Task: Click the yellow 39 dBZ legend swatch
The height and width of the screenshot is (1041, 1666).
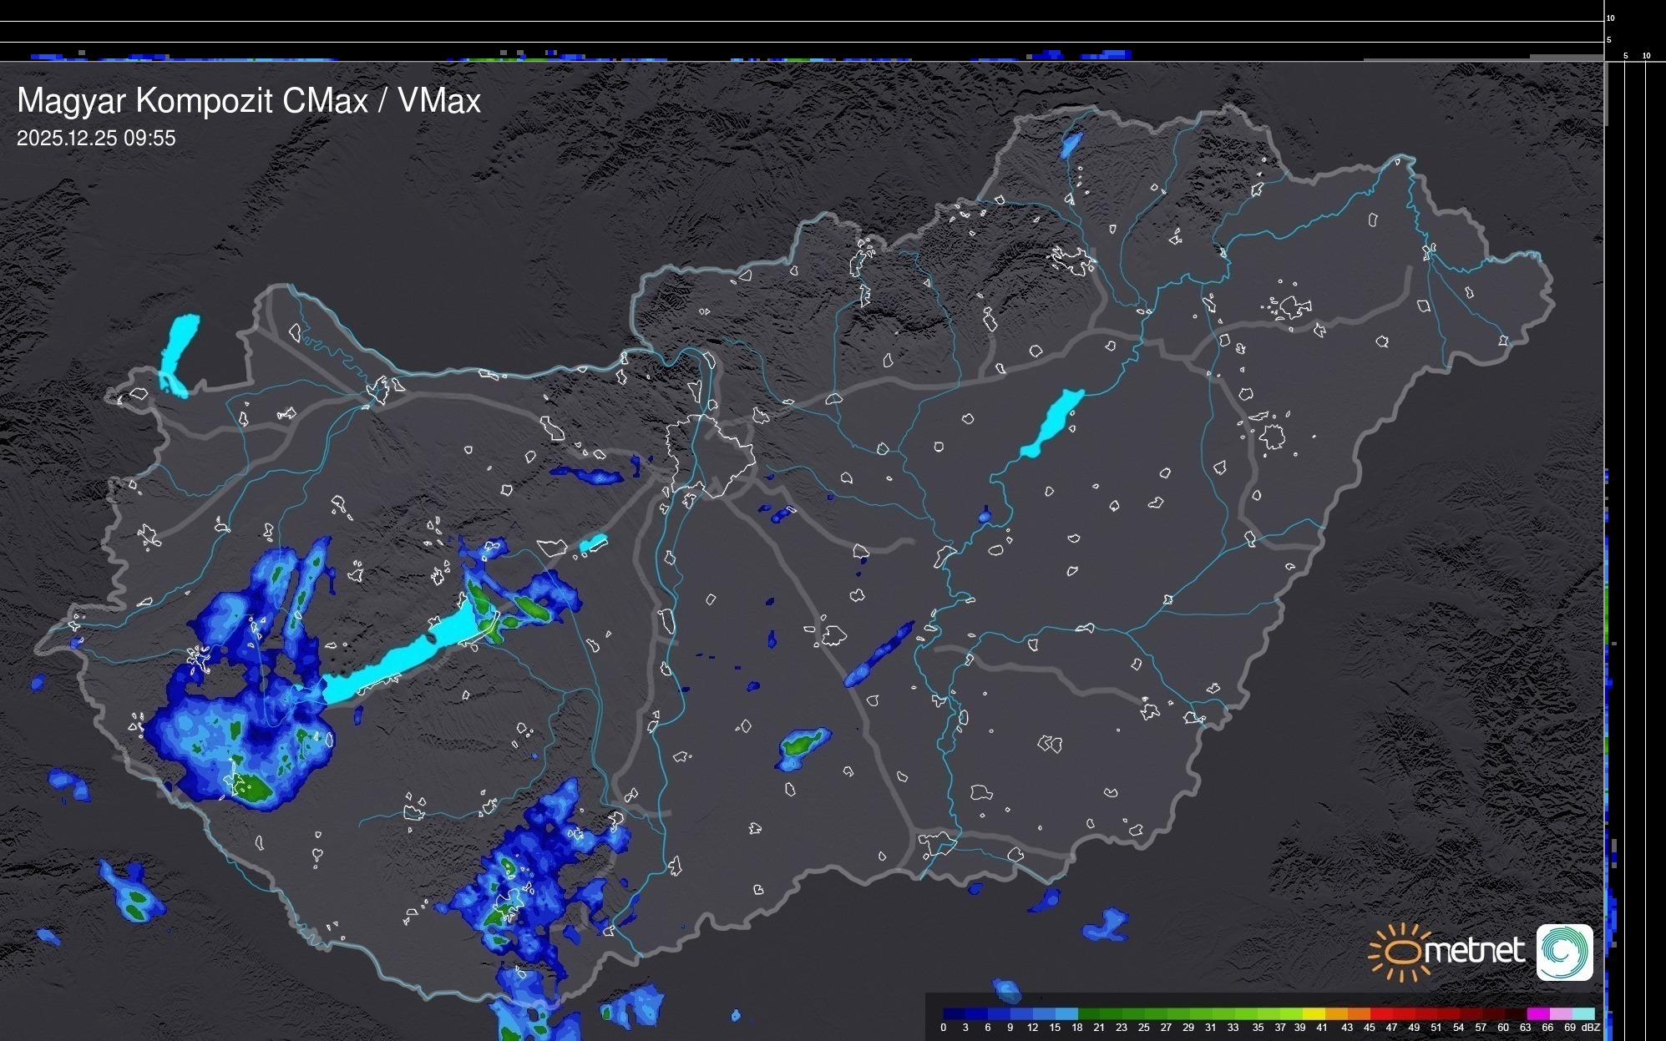Action: click(x=1314, y=1013)
